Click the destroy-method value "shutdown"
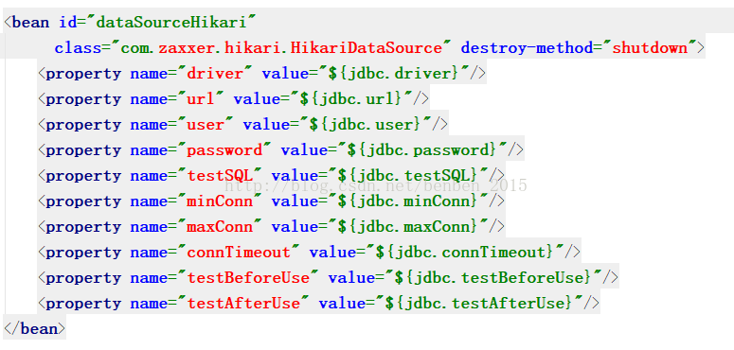This screenshot has width=734, height=350. pyautogui.click(x=650, y=48)
